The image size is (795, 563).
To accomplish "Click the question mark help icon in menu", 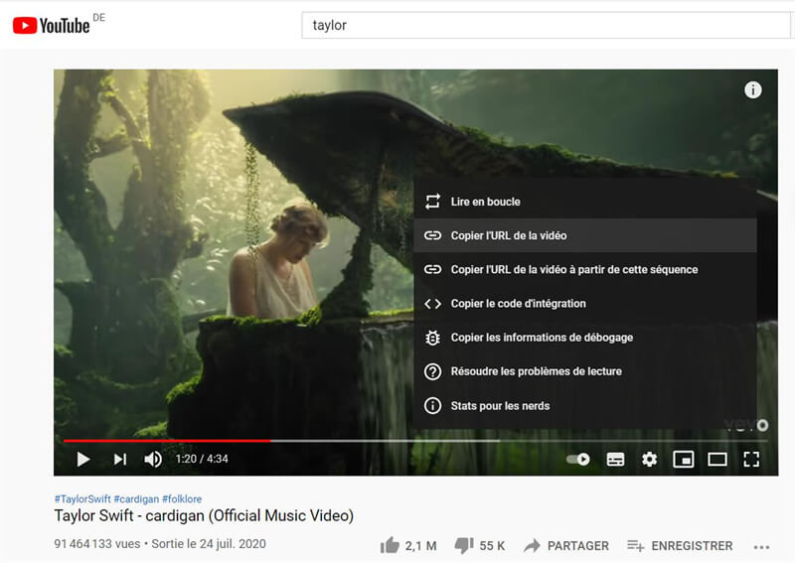I will click(432, 371).
